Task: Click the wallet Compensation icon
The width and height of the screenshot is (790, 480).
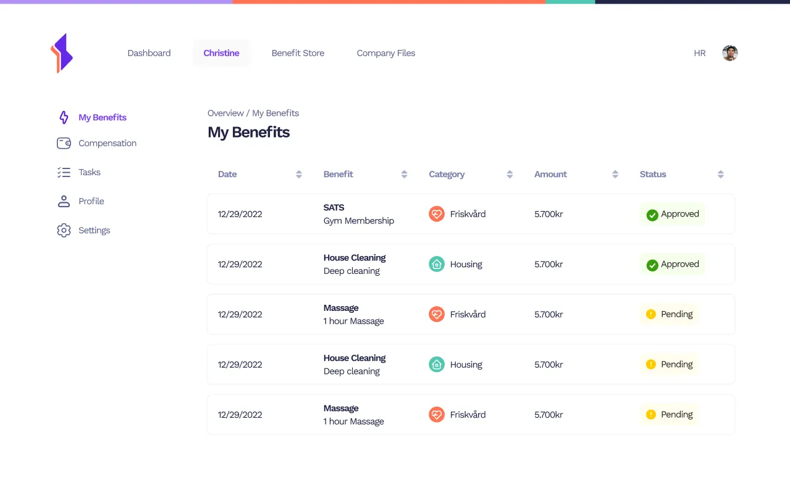Action: pyautogui.click(x=64, y=143)
